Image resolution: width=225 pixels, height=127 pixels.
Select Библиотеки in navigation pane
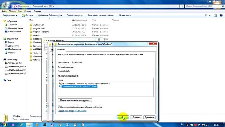12,38
